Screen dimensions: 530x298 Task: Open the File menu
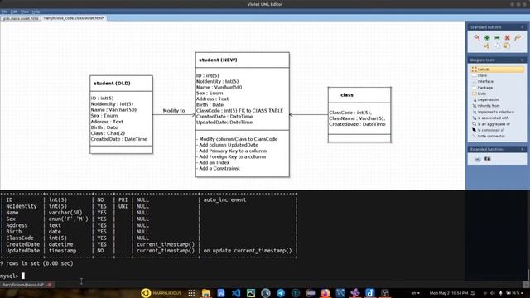tap(4, 12)
